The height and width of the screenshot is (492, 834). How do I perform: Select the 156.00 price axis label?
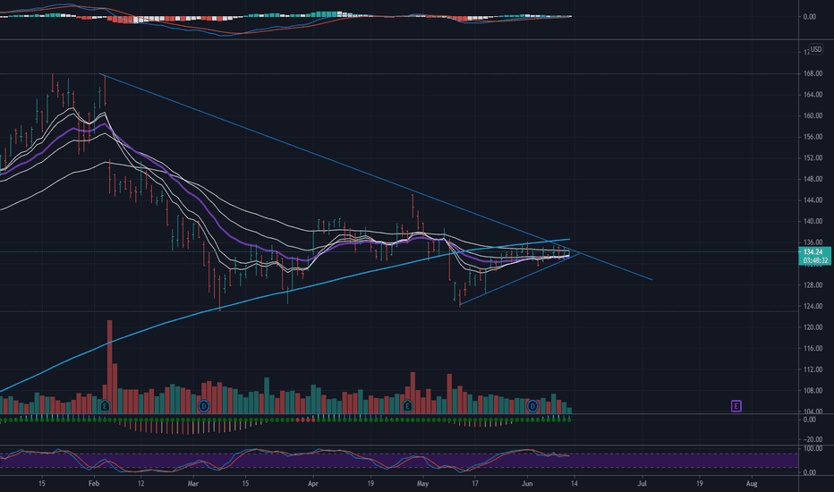[x=813, y=137]
